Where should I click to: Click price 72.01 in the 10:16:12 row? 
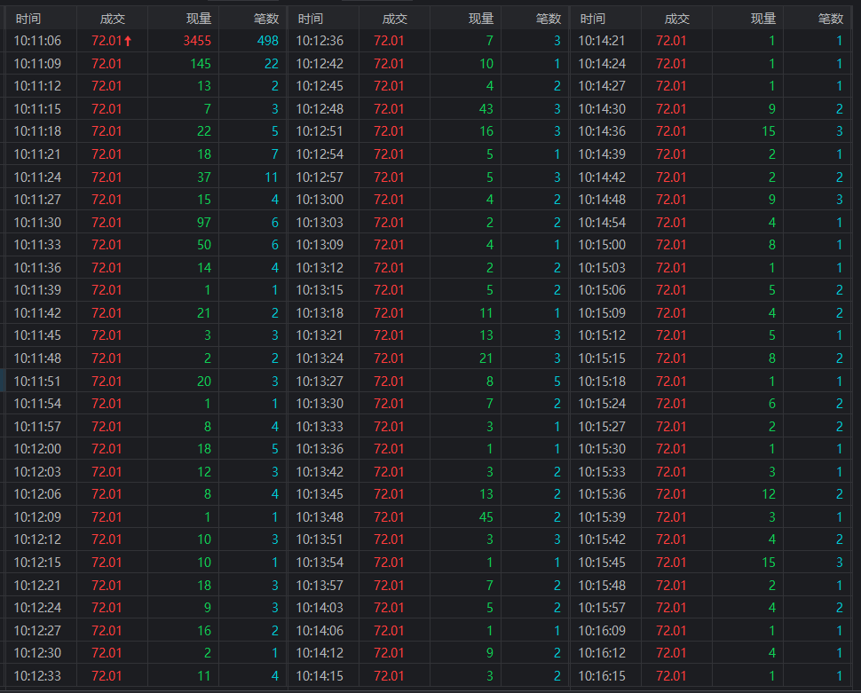tap(671, 653)
